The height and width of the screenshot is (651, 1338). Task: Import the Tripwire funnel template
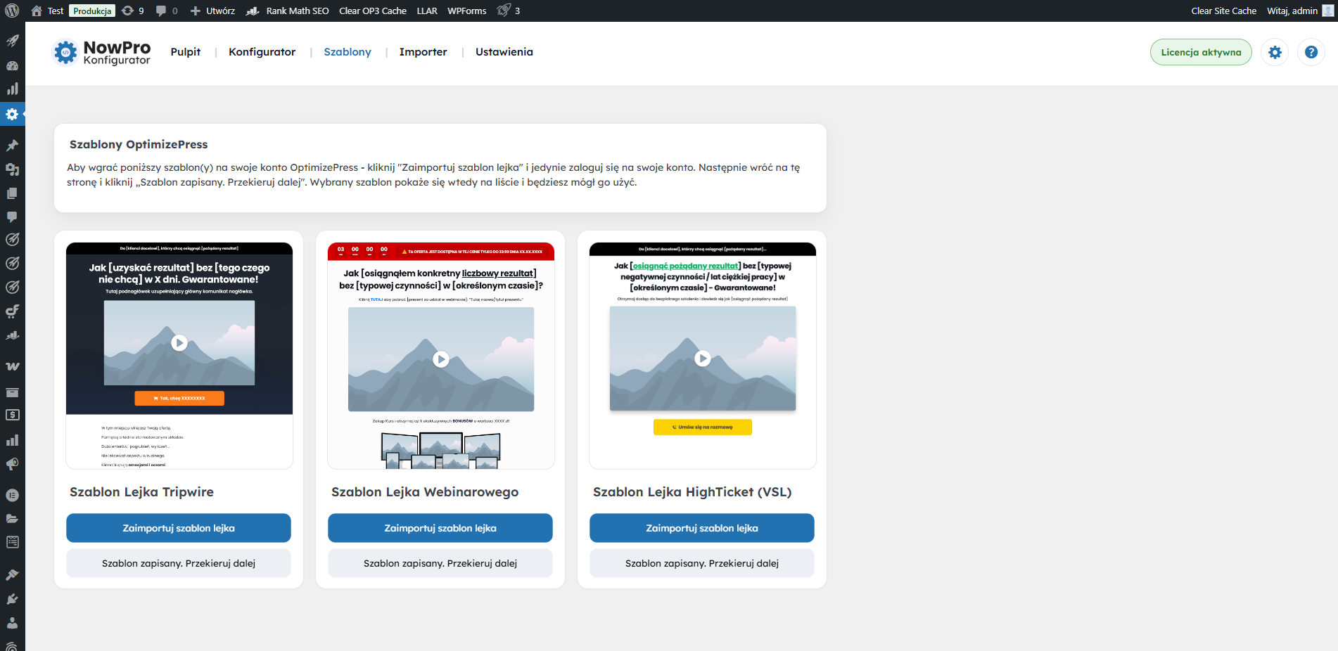point(179,528)
